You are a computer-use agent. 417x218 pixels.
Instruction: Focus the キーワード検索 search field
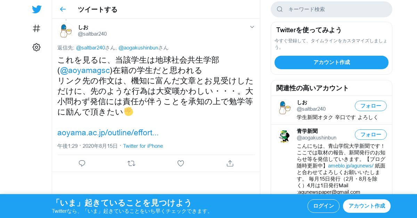coord(332,9)
